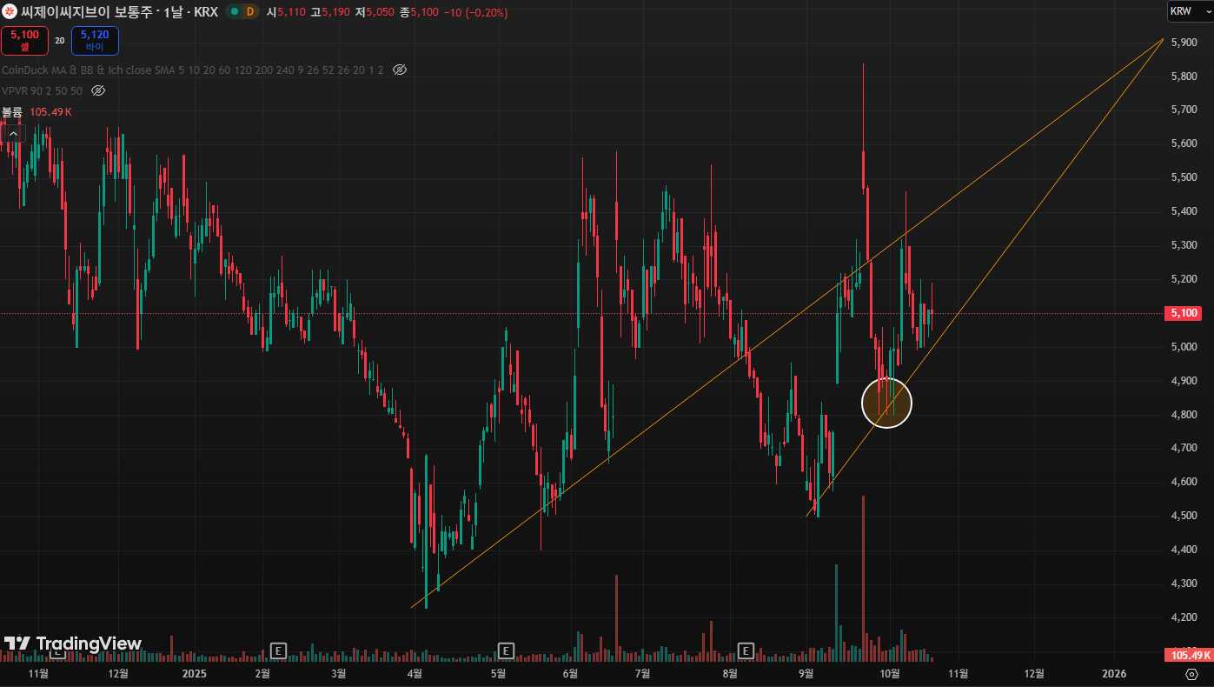Click the 9월 label on the time axis

[x=806, y=673]
